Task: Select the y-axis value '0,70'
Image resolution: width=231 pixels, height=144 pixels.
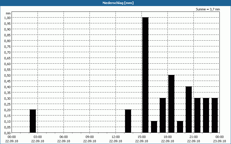Action: 8,52
